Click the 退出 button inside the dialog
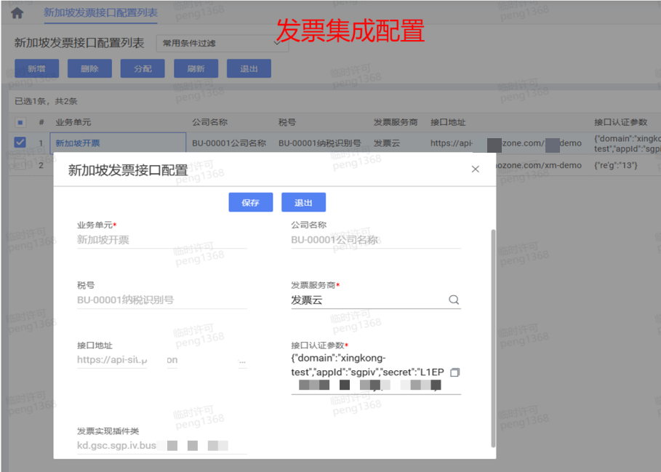The width and height of the screenshot is (661, 472). pyautogui.click(x=303, y=203)
